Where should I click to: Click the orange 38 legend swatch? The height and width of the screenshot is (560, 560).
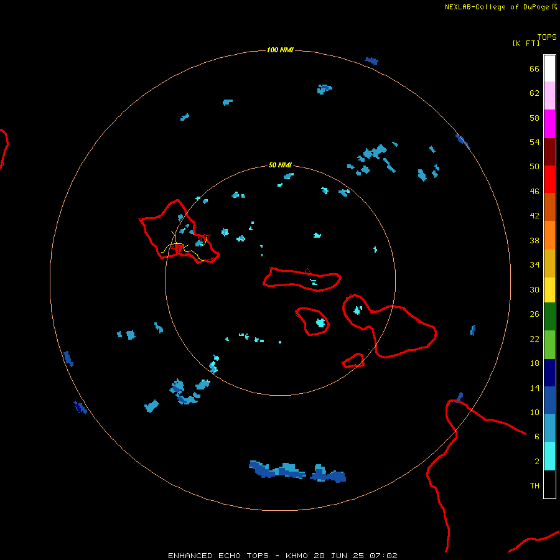pos(549,235)
